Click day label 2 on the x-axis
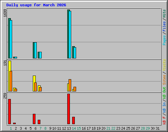Image resolution: width=168 pixels, height=132 pixels. coord(16,128)
